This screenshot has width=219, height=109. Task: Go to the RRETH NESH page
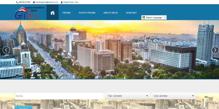click(111, 13)
